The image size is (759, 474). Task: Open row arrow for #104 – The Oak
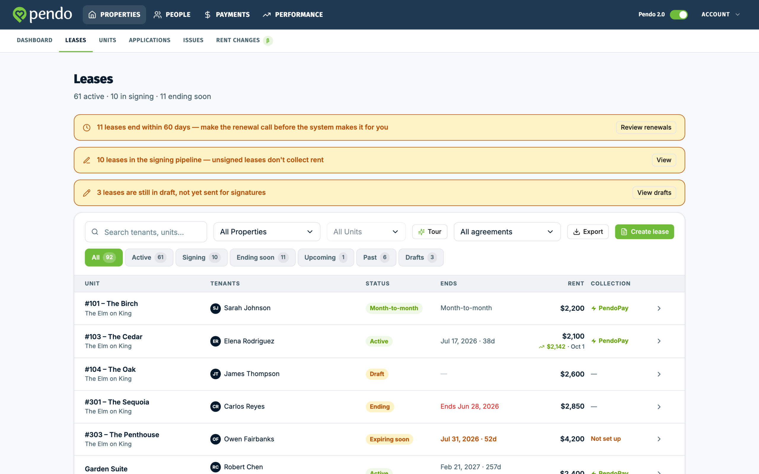tap(659, 374)
